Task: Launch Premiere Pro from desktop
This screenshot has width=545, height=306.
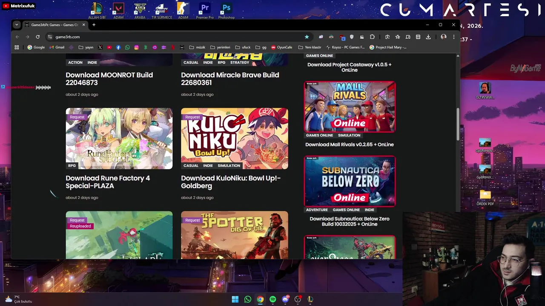Action: coord(205,11)
